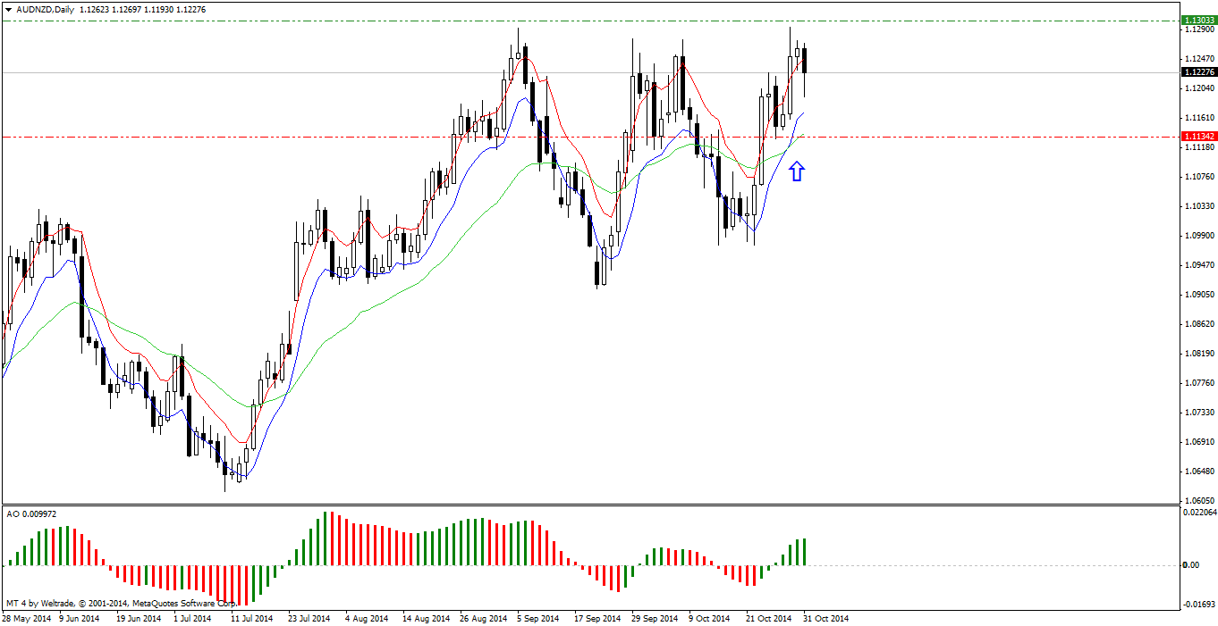Click the black 1.12276 current price tag
Viewport: 1218px width, 626px height.
pos(1198,71)
